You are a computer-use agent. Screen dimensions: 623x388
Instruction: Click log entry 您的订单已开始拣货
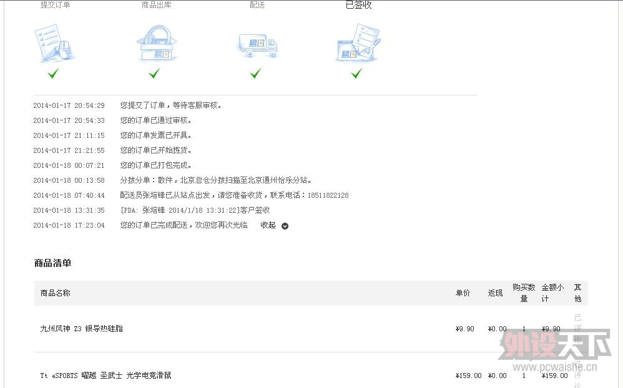[x=156, y=150]
